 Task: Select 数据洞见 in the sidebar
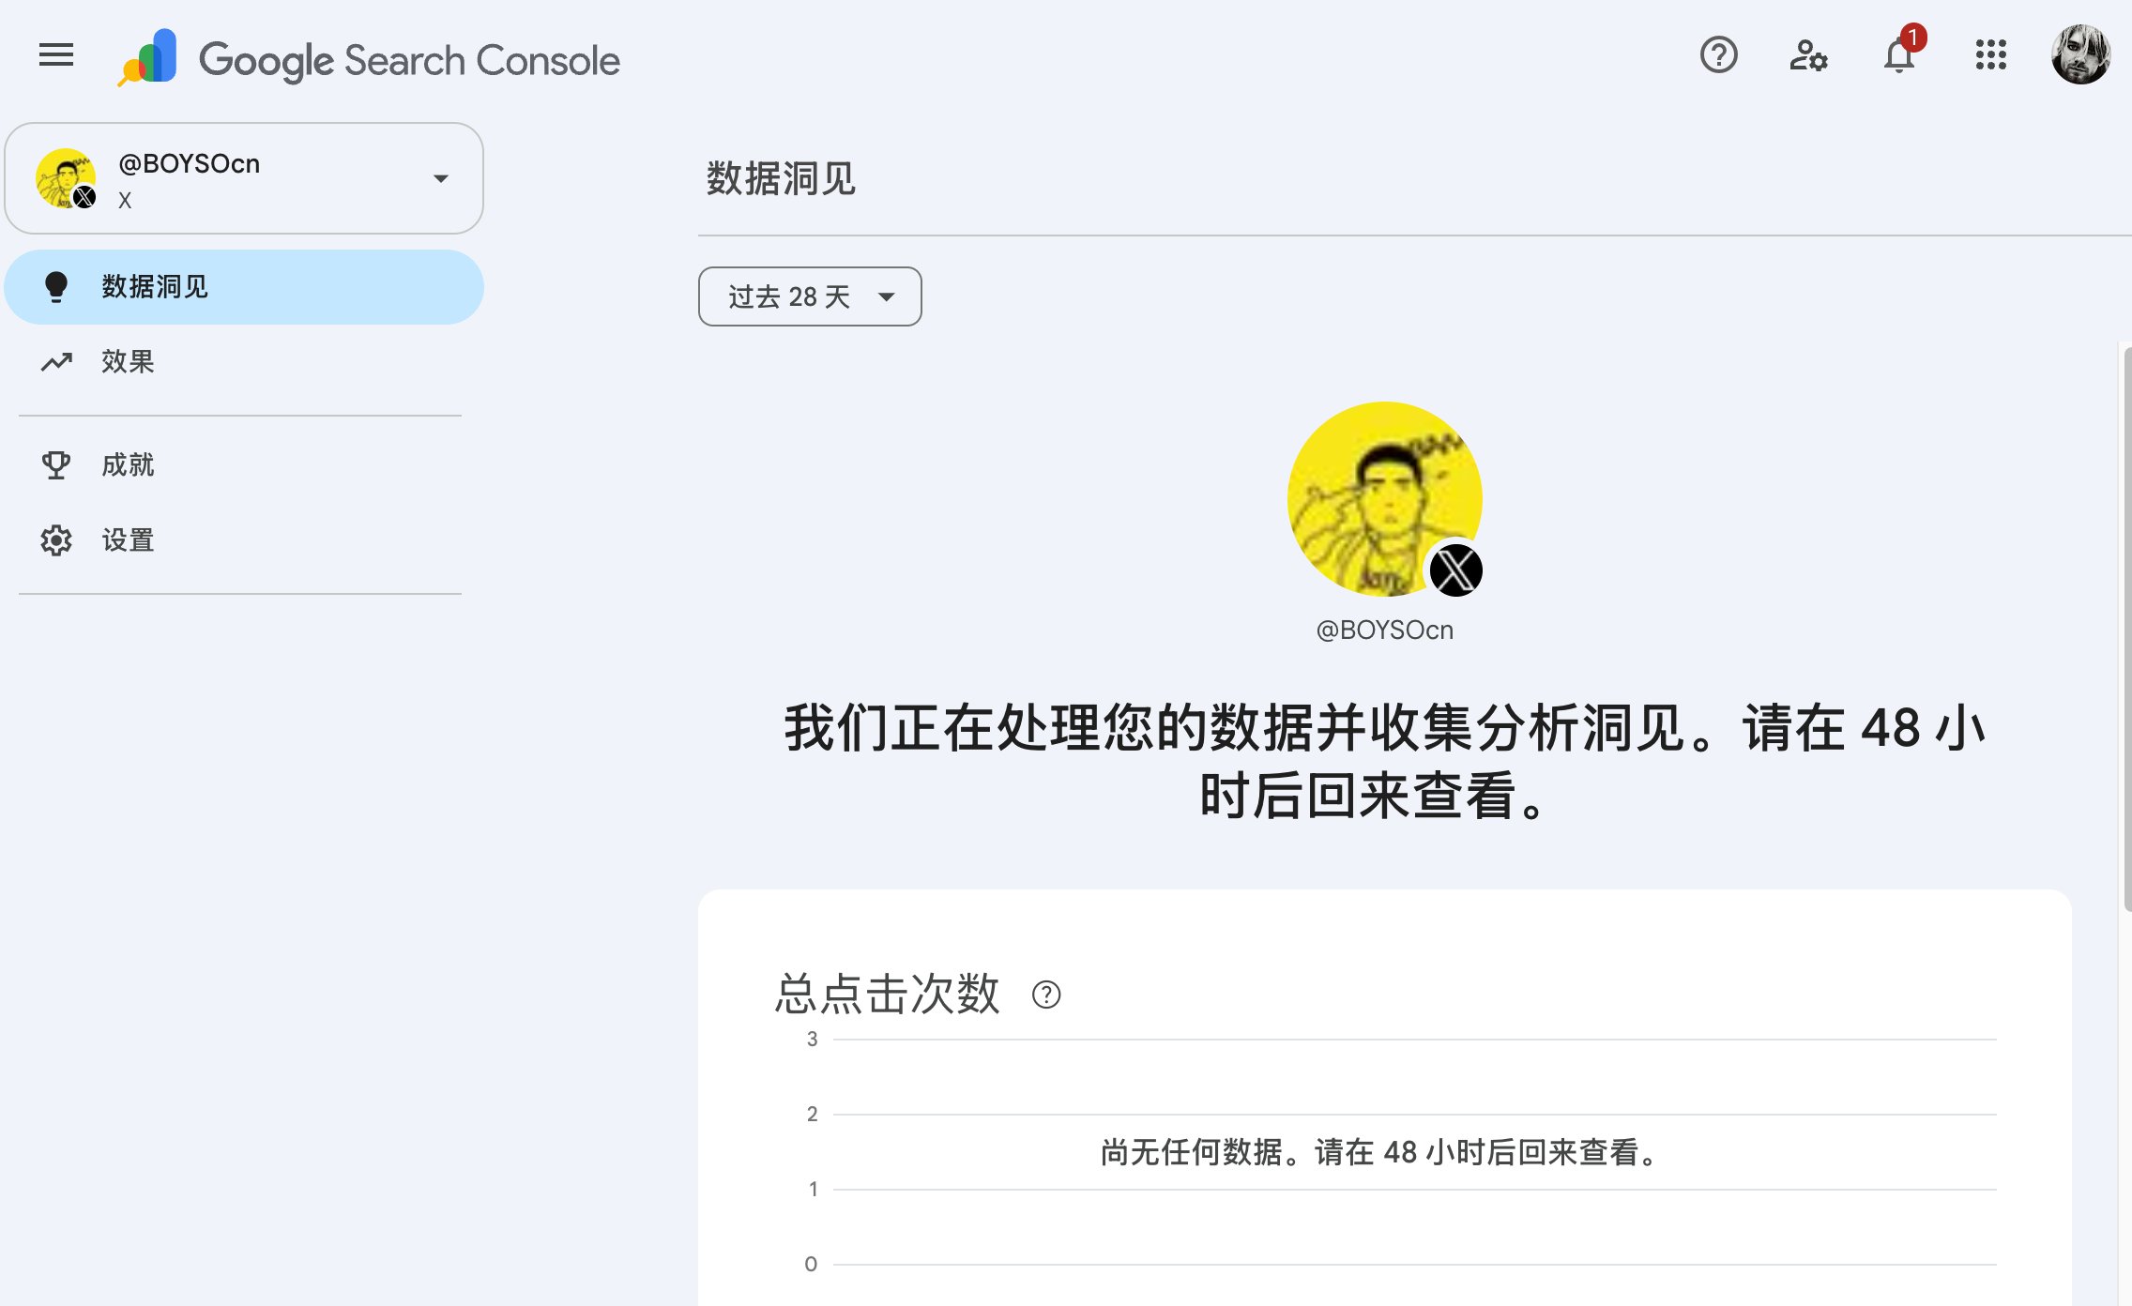[244, 287]
